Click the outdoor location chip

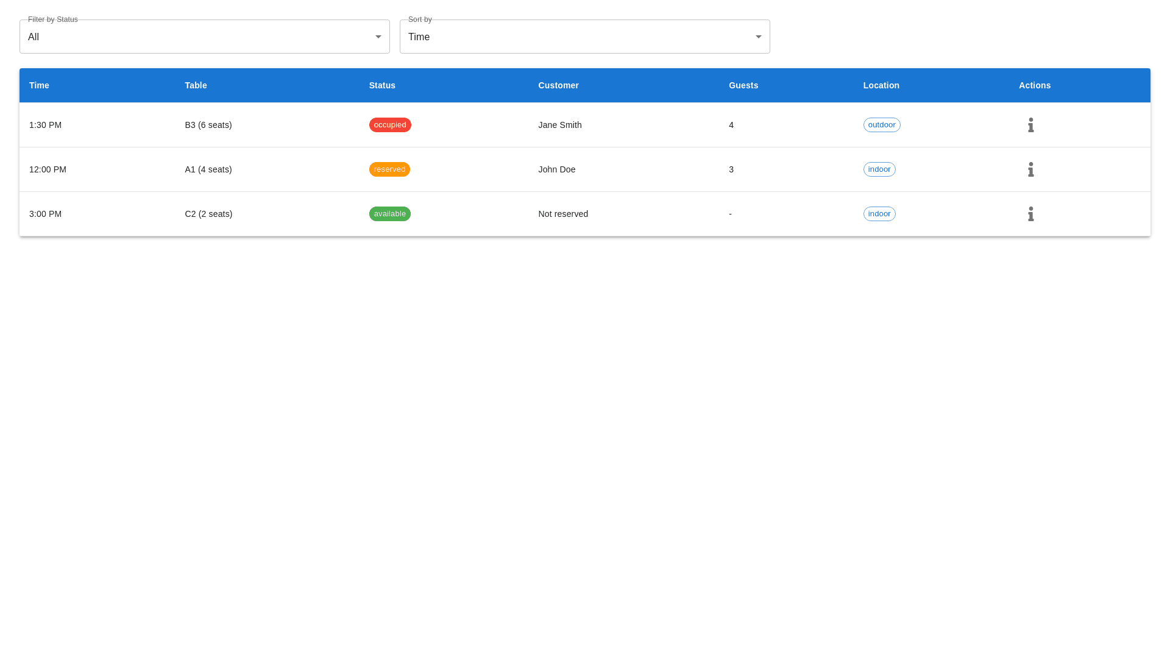[x=881, y=125]
